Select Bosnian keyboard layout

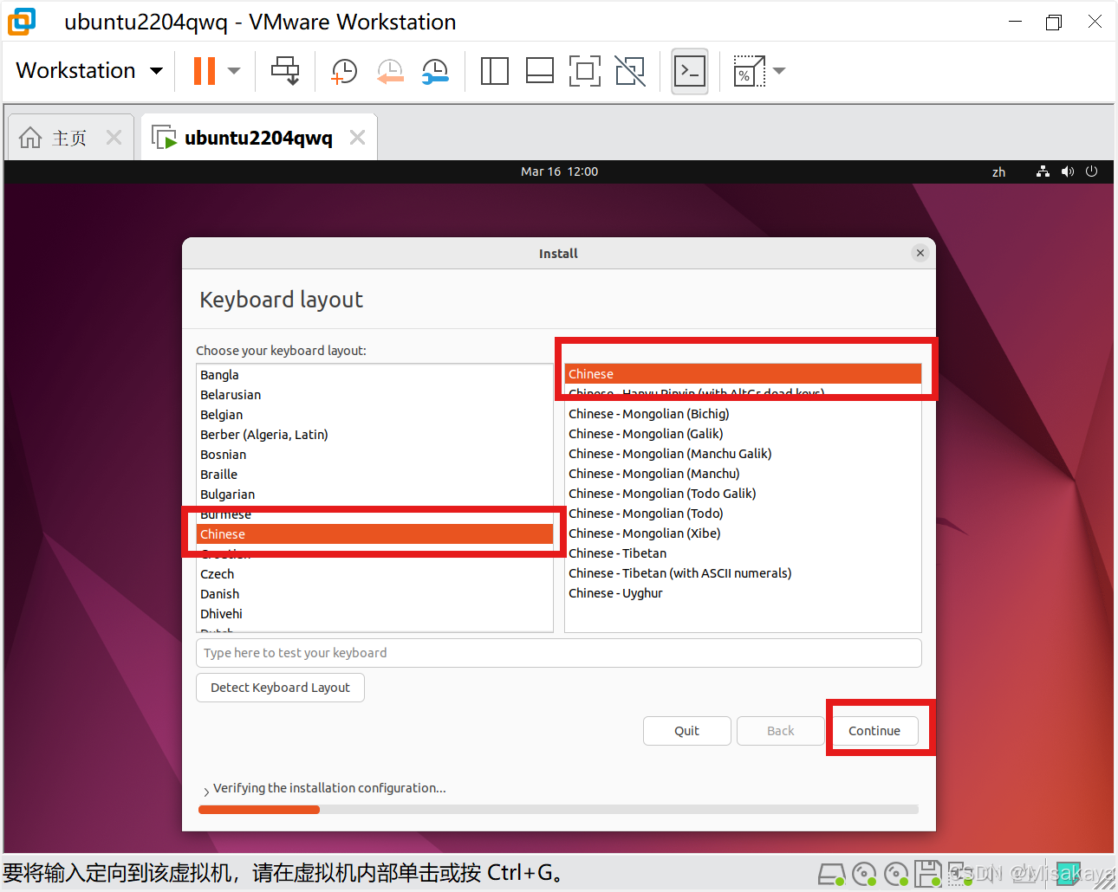click(x=374, y=455)
